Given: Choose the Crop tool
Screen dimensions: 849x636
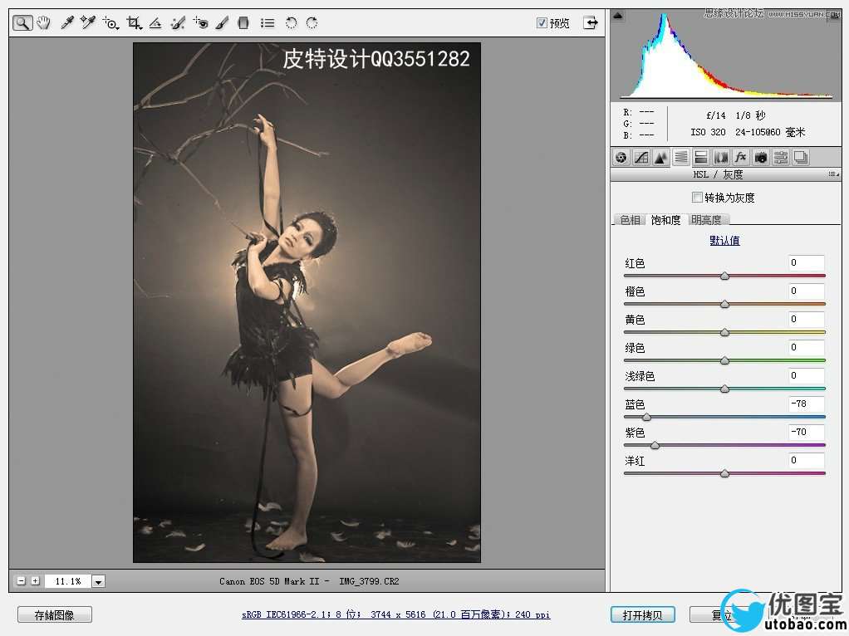Looking at the screenshot, I should (133, 23).
